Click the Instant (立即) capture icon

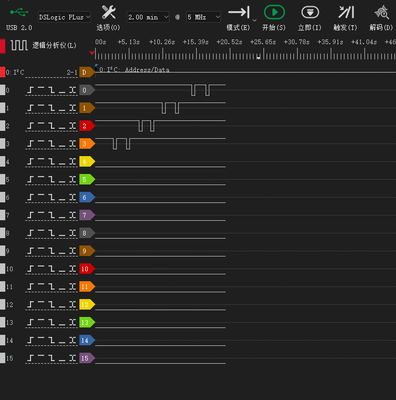(310, 13)
